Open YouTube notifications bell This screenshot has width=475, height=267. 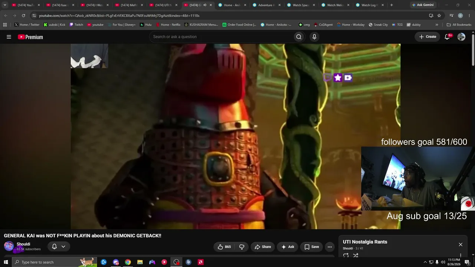448,37
